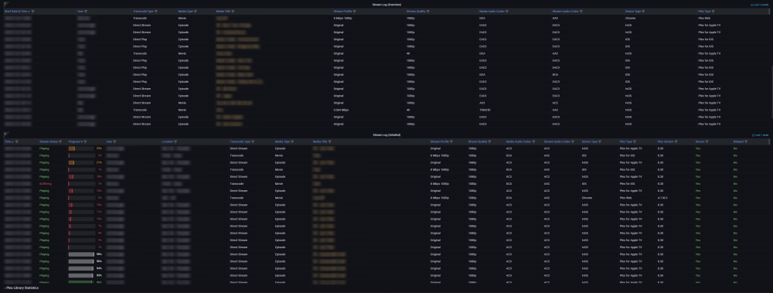
Task: Open info corner icon of Stream Log (Overview) panel
Action: click(5, 3)
